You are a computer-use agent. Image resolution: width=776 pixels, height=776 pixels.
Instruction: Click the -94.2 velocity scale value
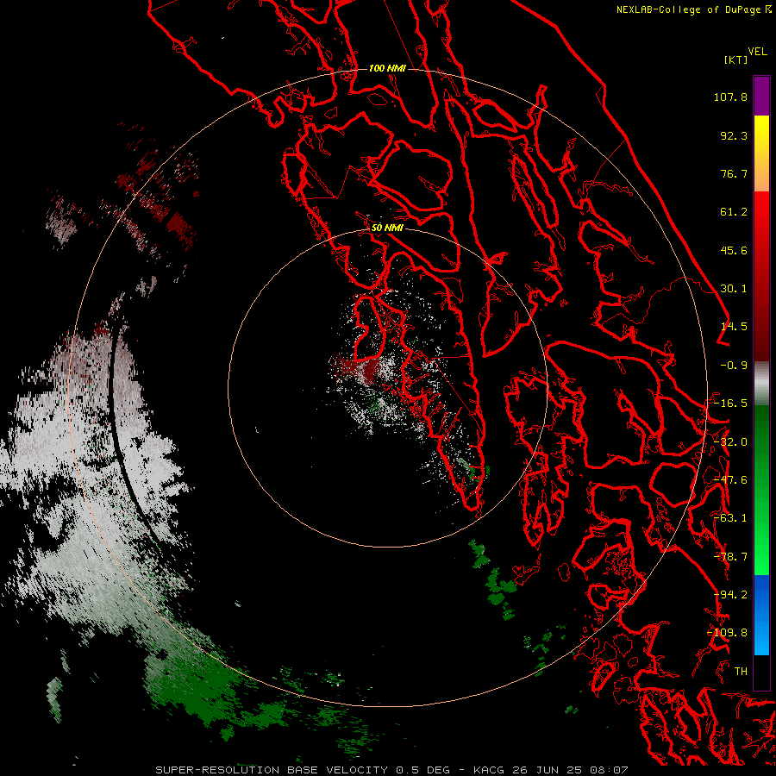click(730, 595)
